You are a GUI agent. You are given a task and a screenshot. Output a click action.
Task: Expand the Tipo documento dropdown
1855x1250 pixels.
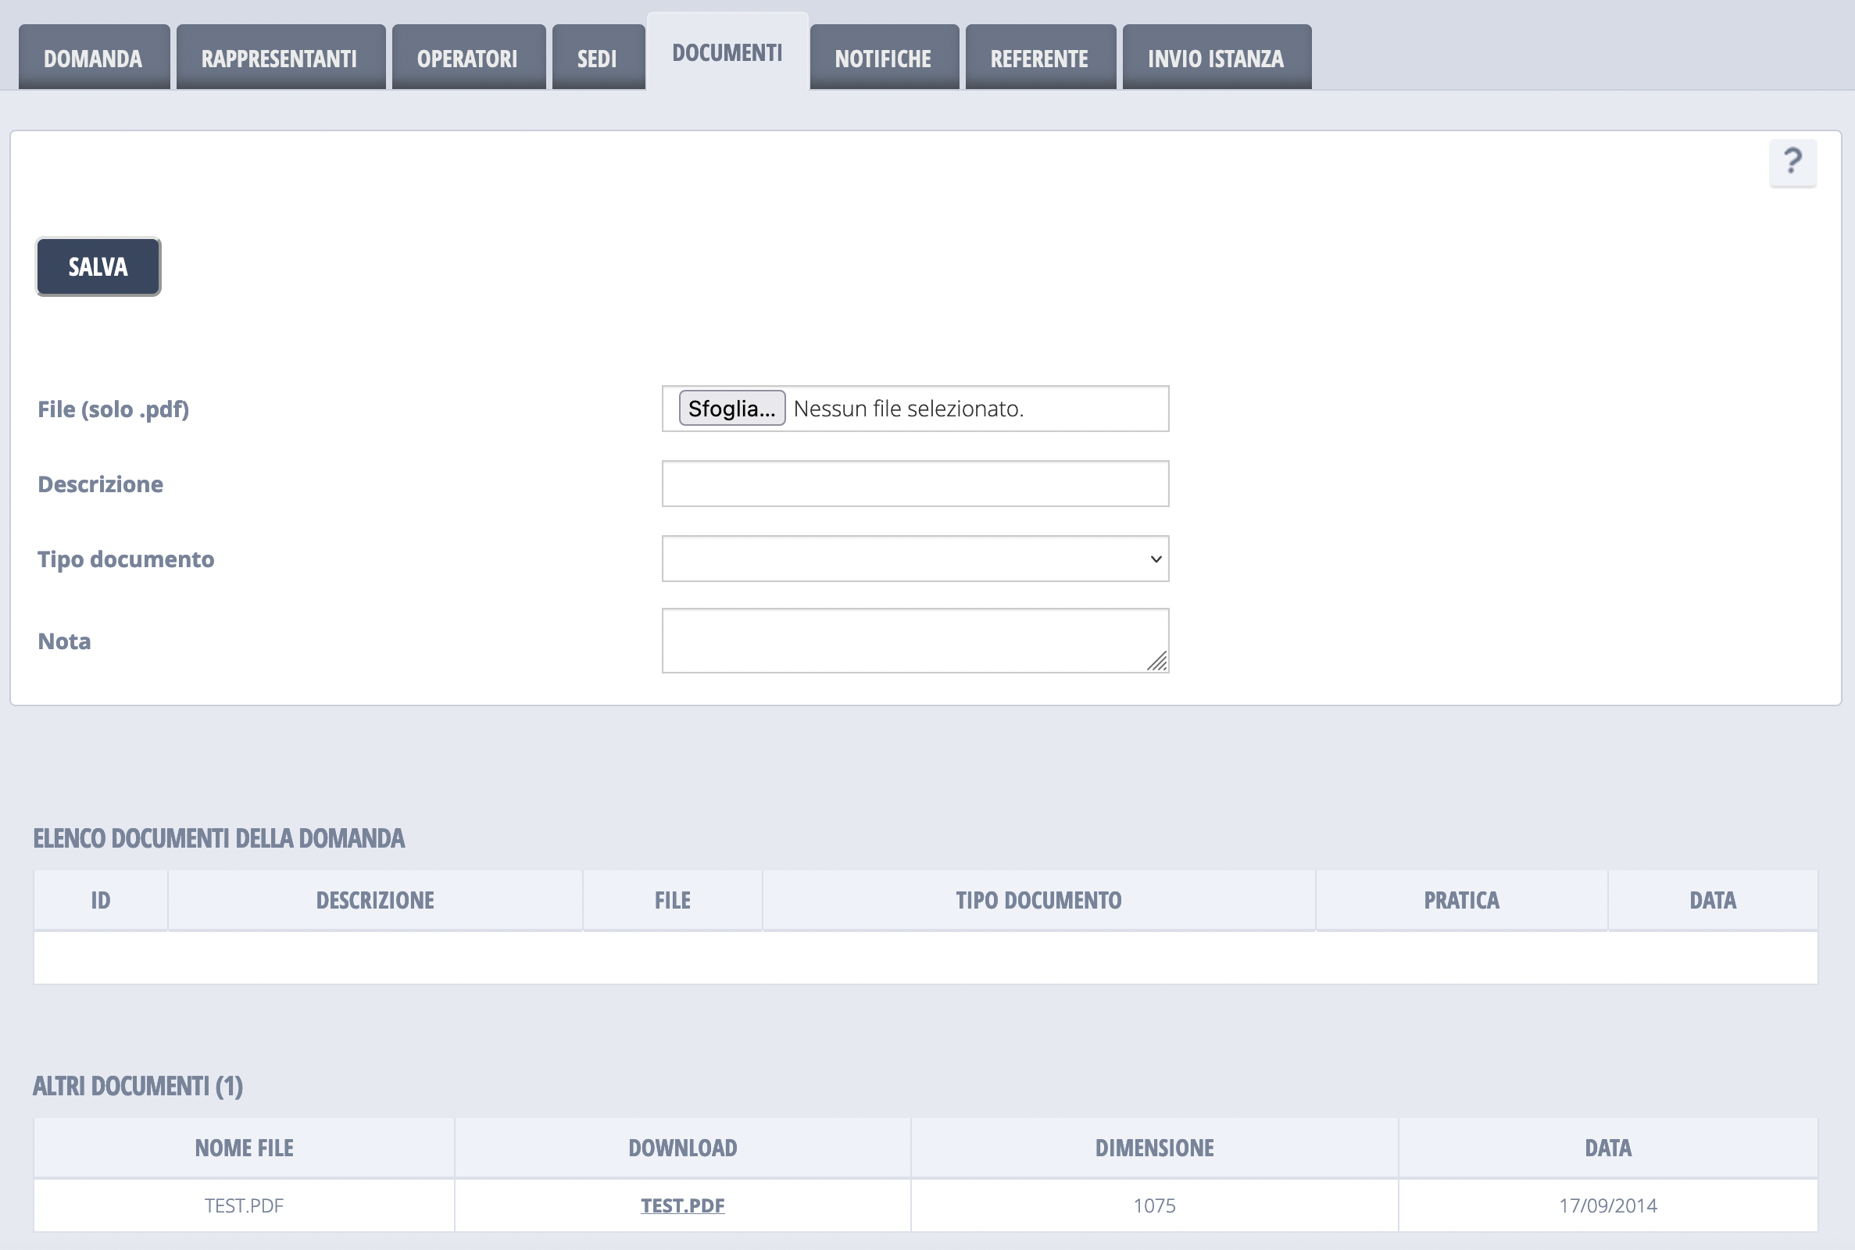point(915,559)
